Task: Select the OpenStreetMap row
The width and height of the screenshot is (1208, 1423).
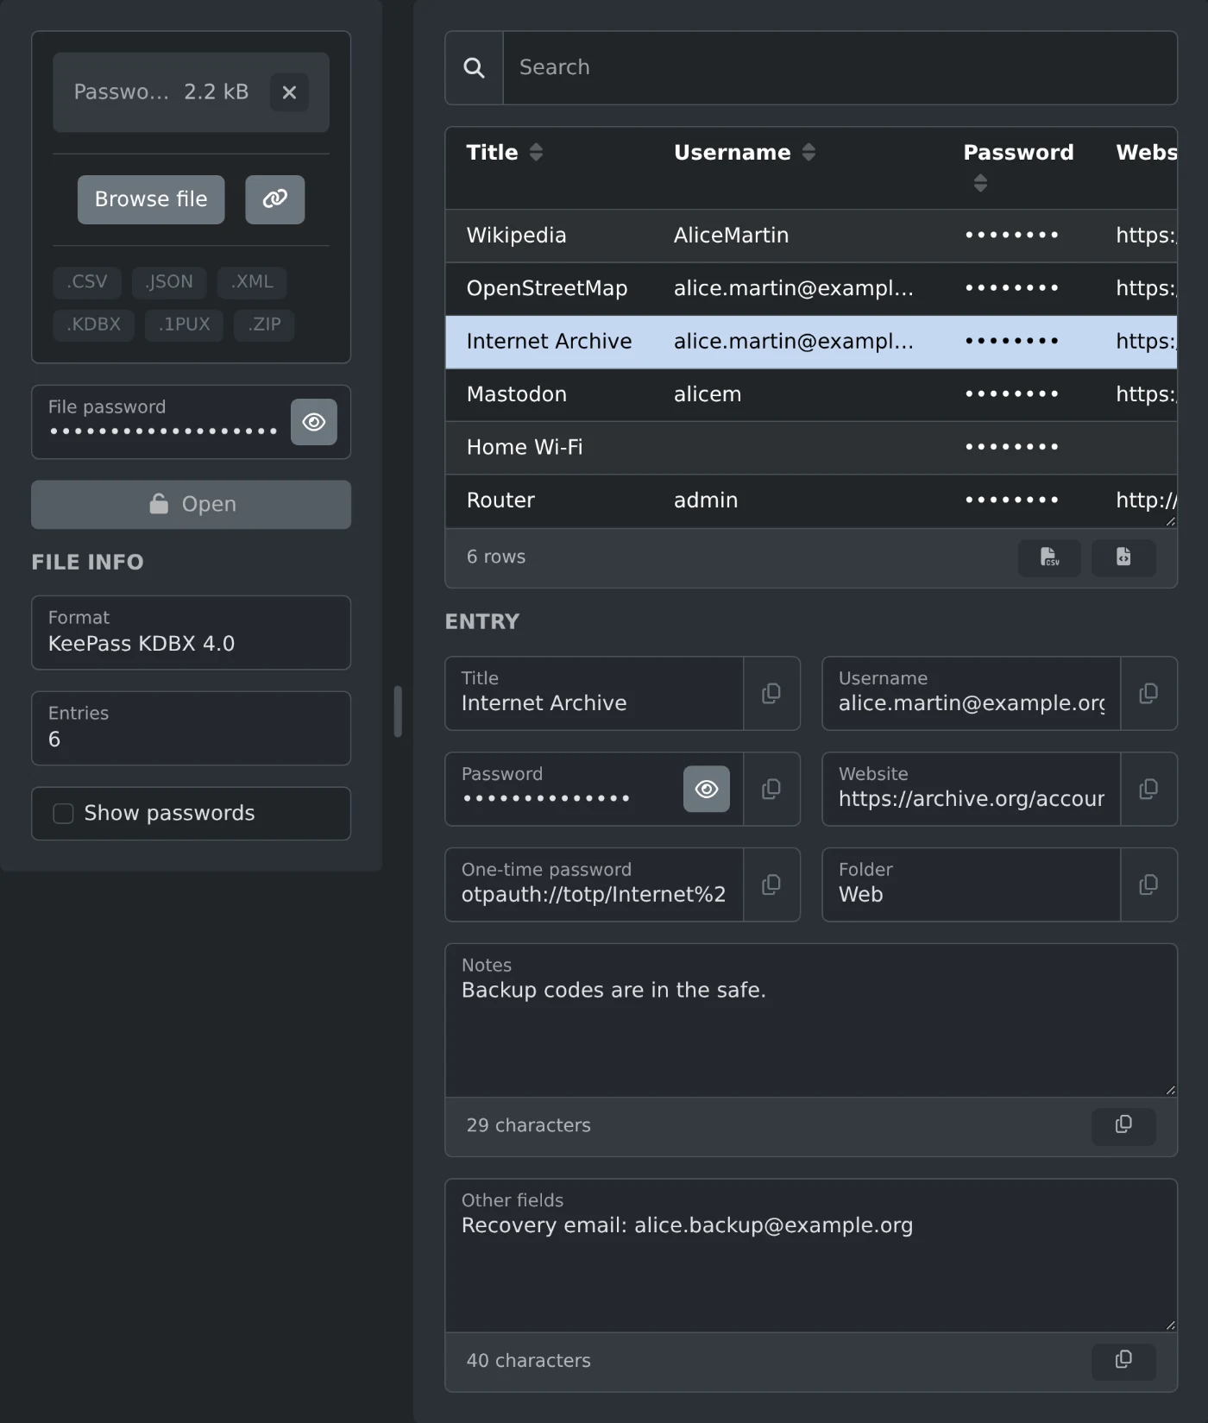Action: click(x=811, y=289)
